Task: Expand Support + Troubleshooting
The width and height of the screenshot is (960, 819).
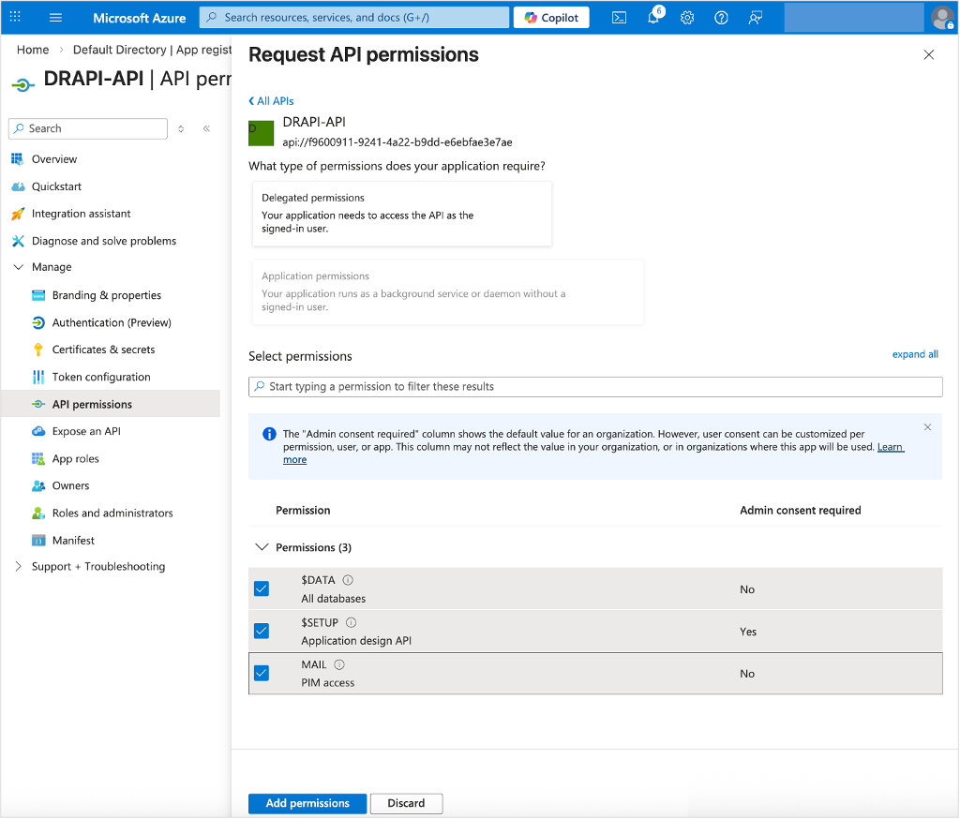Action: pos(17,566)
